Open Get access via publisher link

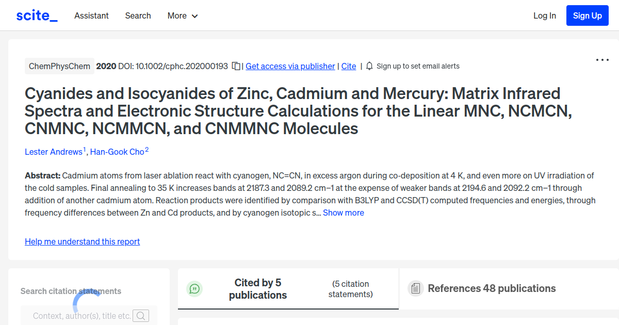coord(290,66)
